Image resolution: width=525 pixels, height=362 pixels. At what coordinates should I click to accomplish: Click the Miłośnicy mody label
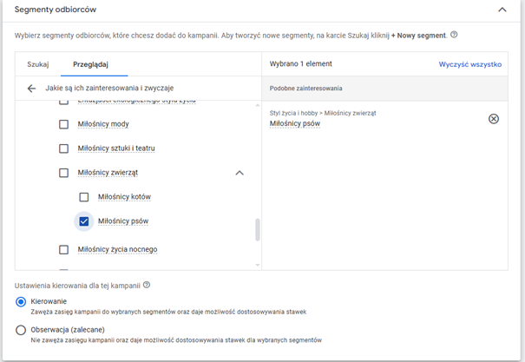pyautogui.click(x=103, y=124)
